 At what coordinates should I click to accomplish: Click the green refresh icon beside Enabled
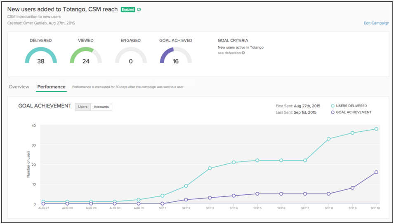(x=139, y=9)
